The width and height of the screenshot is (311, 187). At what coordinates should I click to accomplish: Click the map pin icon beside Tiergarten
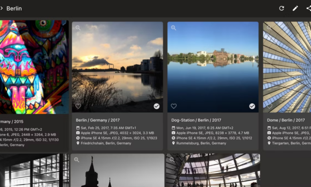coord(269,143)
